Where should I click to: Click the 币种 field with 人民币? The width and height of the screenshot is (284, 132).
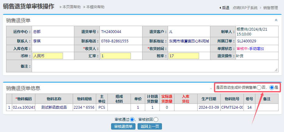(x=47, y=56)
